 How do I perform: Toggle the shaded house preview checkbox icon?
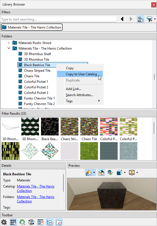(101, 172)
